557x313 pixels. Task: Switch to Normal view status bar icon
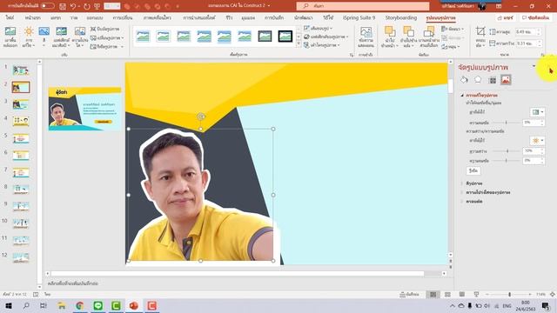pos(433,294)
